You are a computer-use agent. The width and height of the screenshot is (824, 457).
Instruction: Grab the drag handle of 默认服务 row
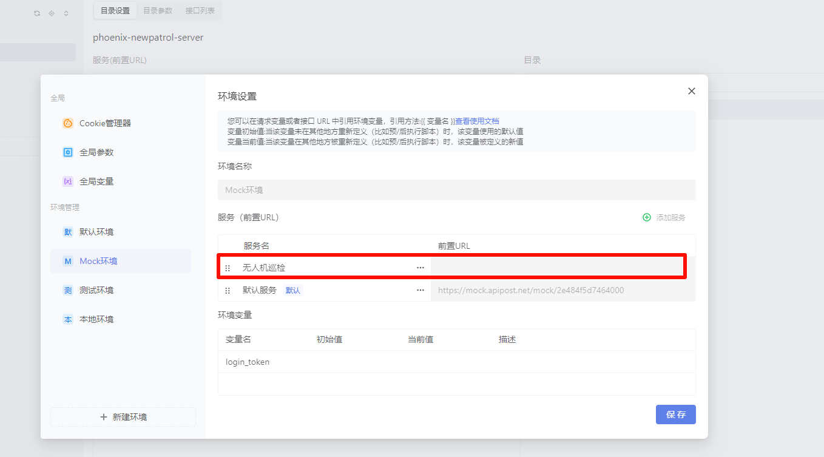click(228, 291)
